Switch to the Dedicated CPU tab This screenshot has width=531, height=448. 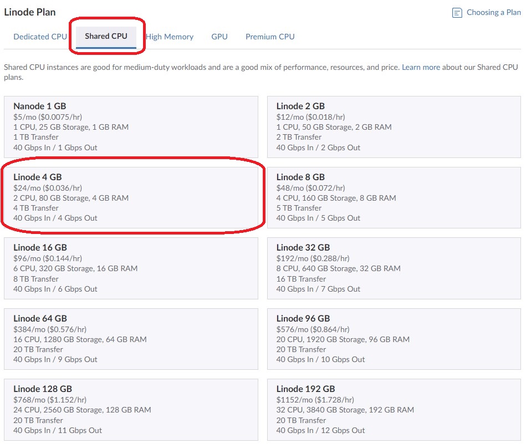[x=40, y=37]
